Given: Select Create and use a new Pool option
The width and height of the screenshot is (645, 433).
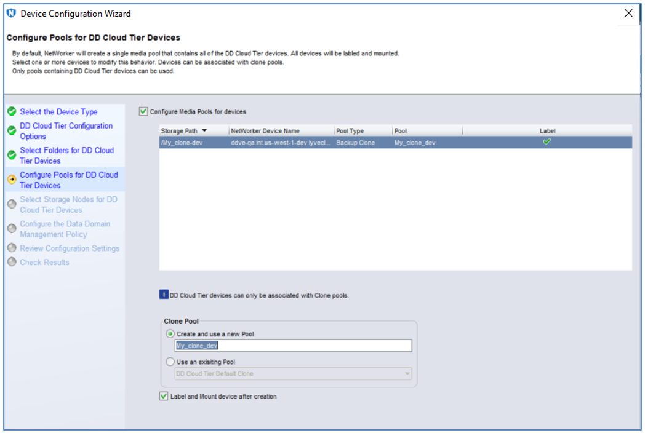Looking at the screenshot, I should (170, 333).
